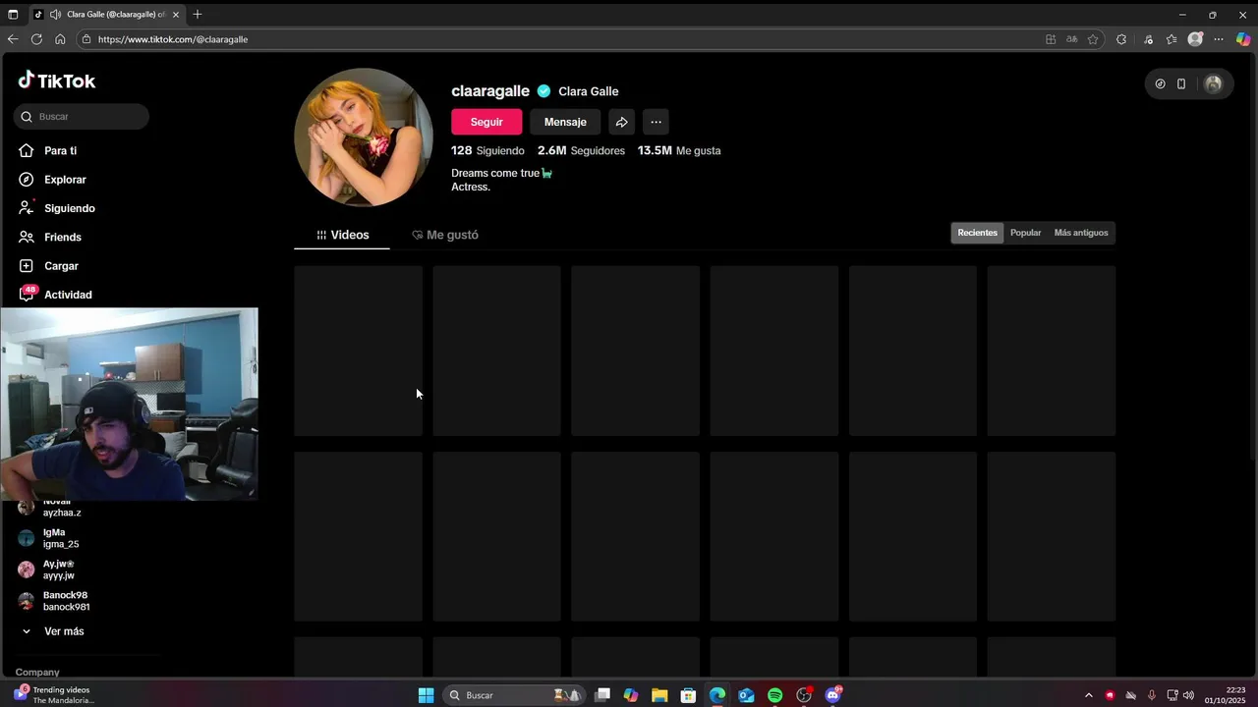This screenshot has width=1258, height=707.
Task: Click the Mensaje button
Action: 565,122
